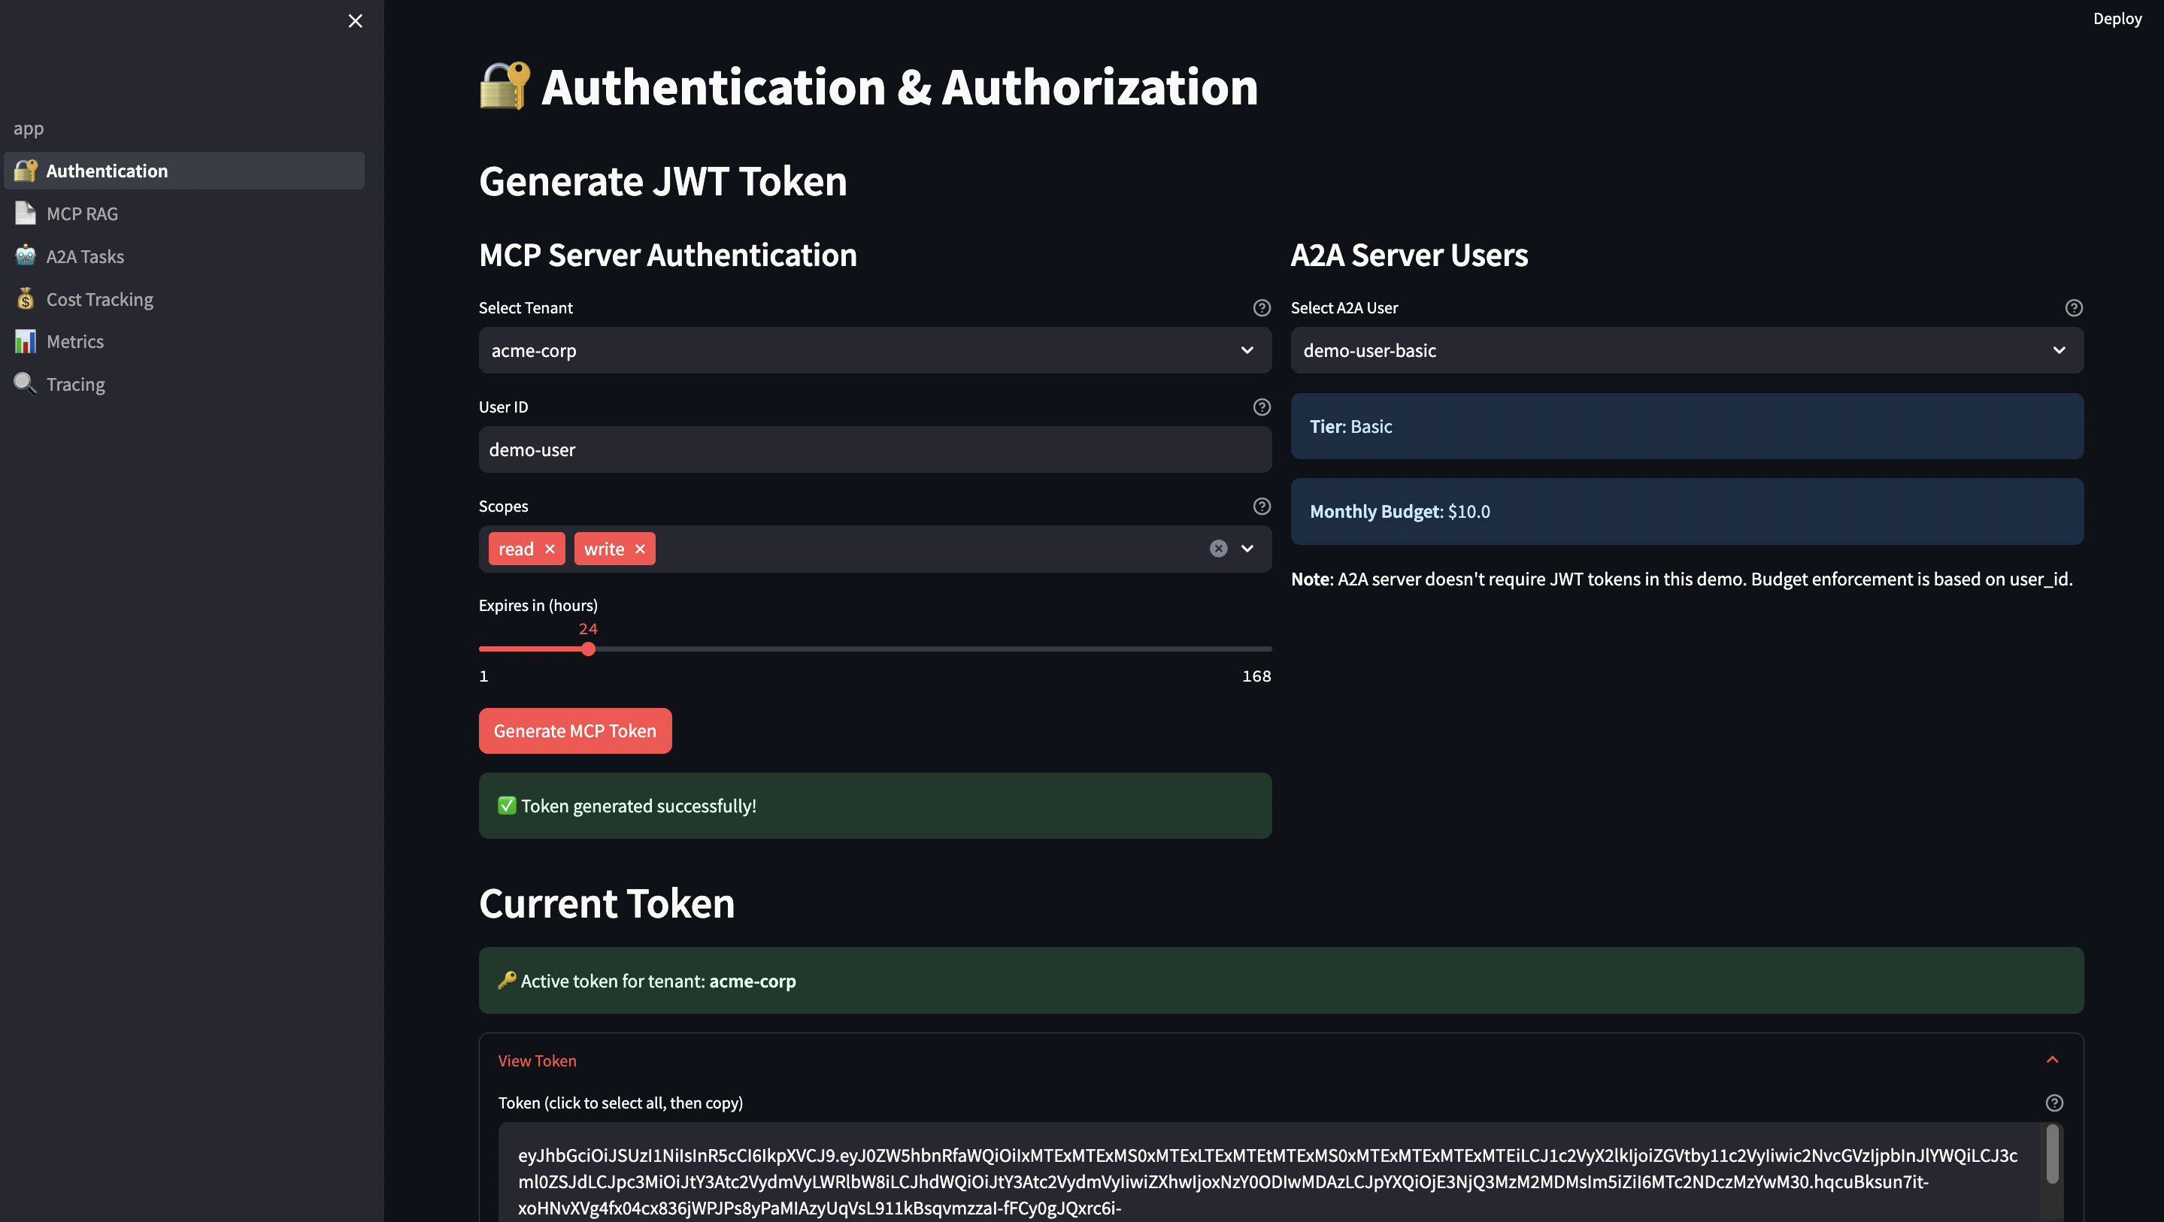Expand the Scopes multiselect dropdown arrow
This screenshot has width=2164, height=1222.
[1247, 549]
